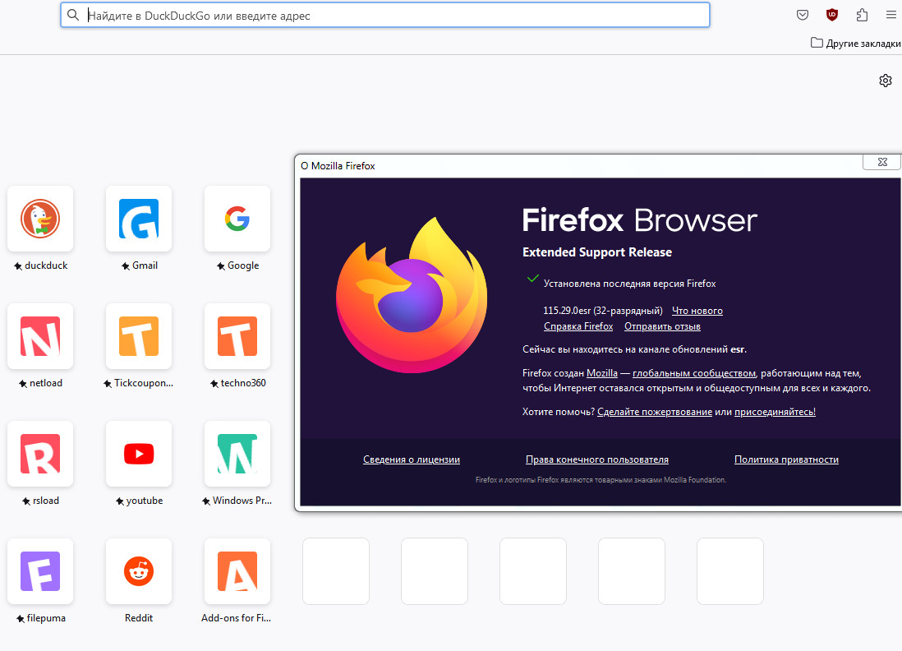
Task: Open Сведения о лицензии link
Action: 412,459
